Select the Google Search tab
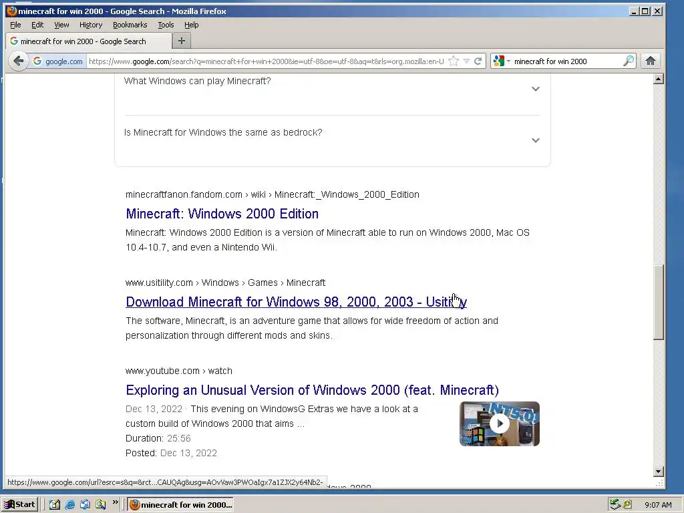The height and width of the screenshot is (513, 684). point(89,41)
